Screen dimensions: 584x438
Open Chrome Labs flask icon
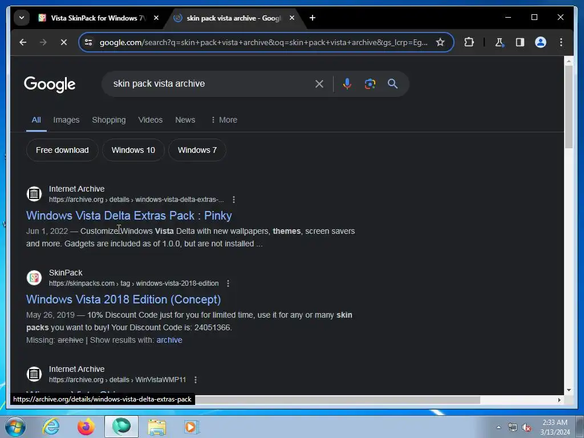tap(500, 42)
